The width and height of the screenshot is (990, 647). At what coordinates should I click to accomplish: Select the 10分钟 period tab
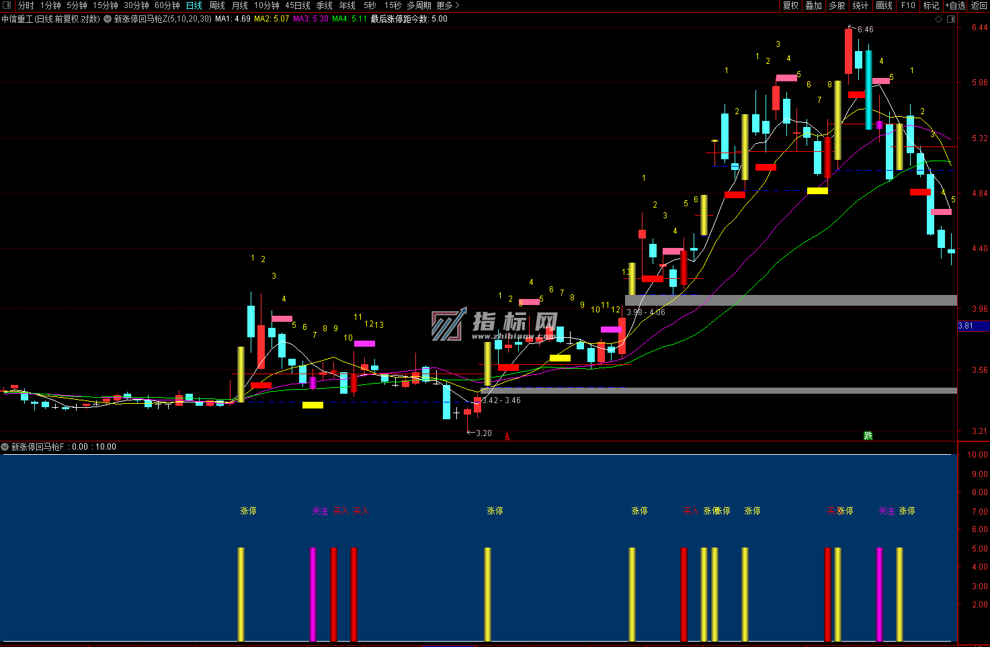pos(267,5)
